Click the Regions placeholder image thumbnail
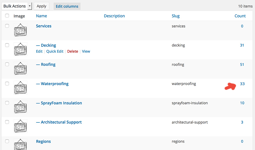 tap(20, 144)
